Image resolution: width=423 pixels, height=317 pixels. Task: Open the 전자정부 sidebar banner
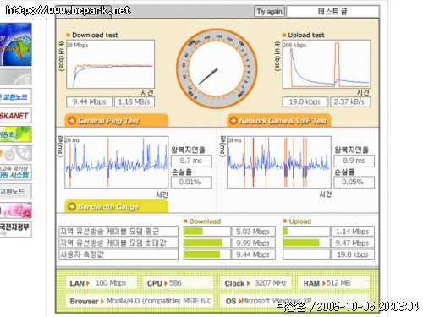[15, 229]
